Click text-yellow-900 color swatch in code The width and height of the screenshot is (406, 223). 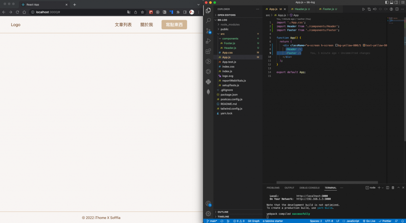click(x=364, y=45)
